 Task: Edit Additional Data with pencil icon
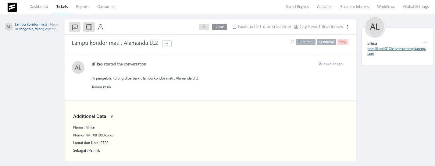click(112, 117)
